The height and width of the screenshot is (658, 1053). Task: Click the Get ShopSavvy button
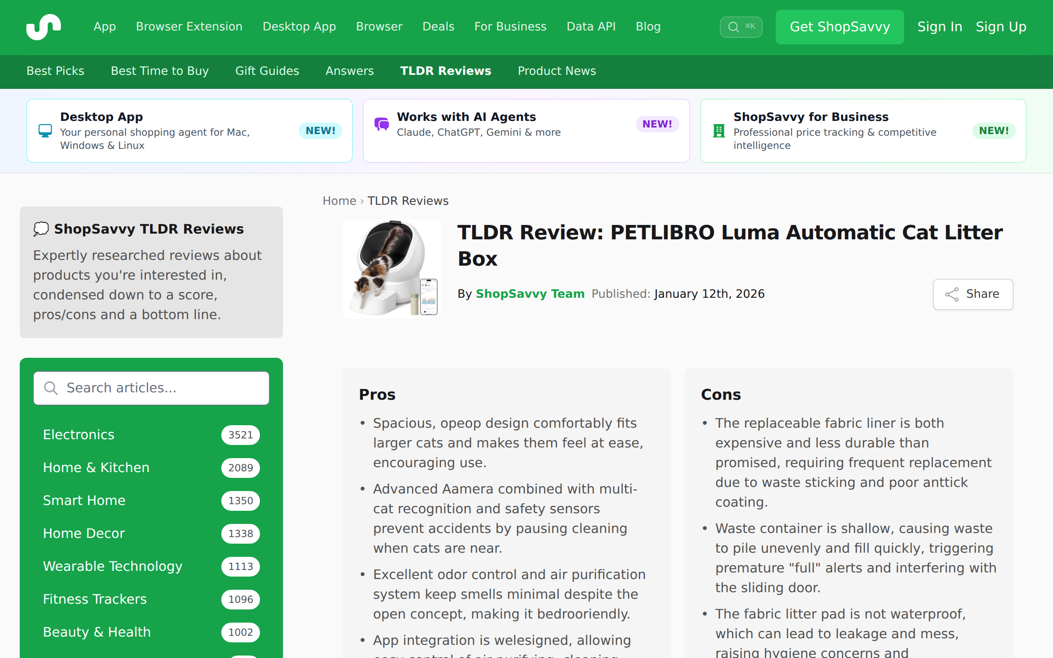[840, 27]
